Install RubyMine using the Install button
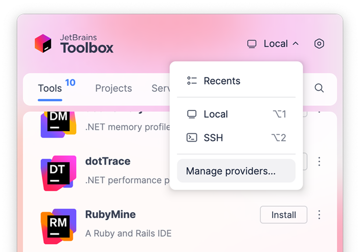This screenshot has height=252, width=360. click(x=283, y=215)
